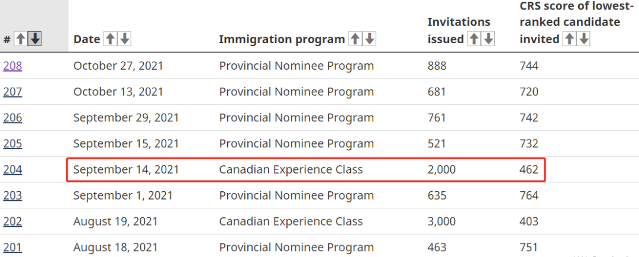Sort Immigration program ascending
Screen dimensions: 639x257
pos(355,40)
